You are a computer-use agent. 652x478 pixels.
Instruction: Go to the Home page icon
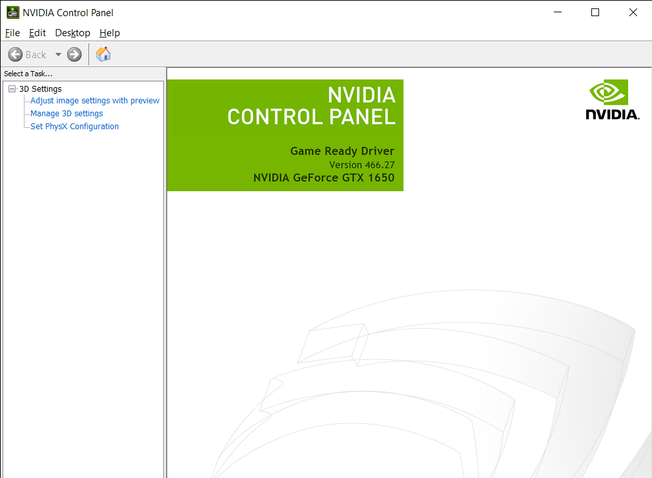click(103, 54)
